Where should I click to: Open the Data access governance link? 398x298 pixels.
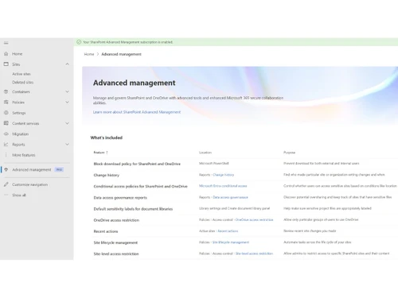[230, 197]
